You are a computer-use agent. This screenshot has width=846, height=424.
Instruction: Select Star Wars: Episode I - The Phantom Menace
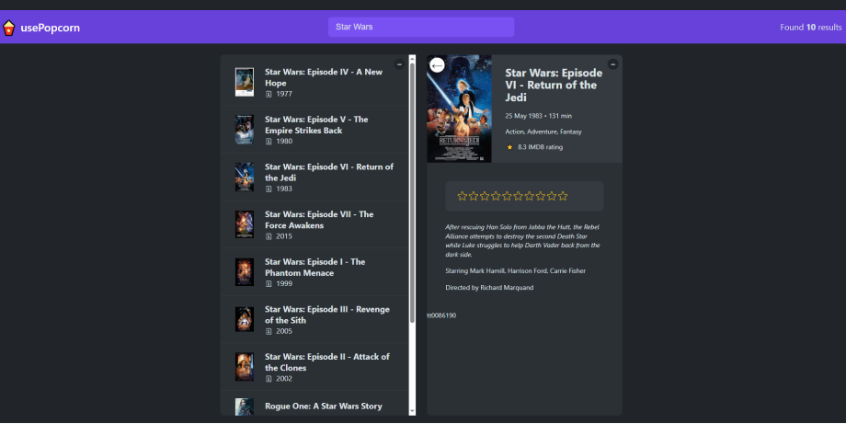pyautogui.click(x=314, y=272)
